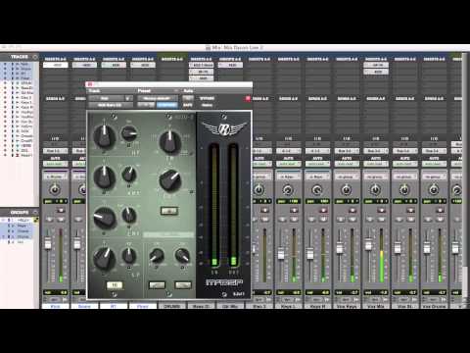This screenshot has width=470, height=353.
Task: Toggle the right filter button at plugin bottom
Action: 183,285
